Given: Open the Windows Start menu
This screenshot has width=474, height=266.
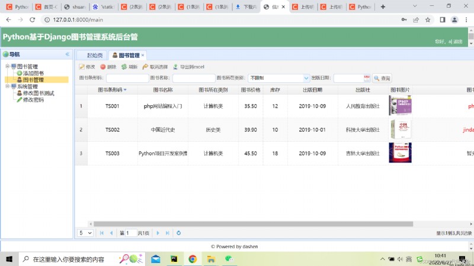Looking at the screenshot, I should click(9, 259).
